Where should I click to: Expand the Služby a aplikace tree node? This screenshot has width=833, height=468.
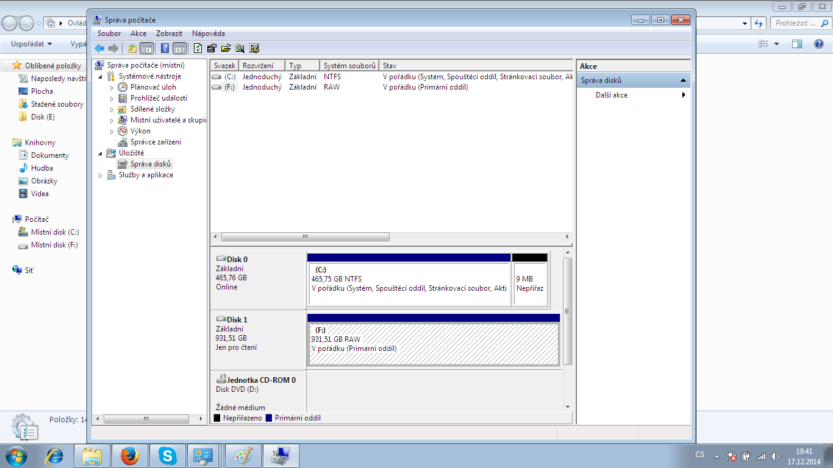pos(101,175)
